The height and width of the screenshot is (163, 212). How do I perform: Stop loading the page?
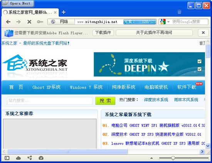pyautogui.click(x=29, y=22)
